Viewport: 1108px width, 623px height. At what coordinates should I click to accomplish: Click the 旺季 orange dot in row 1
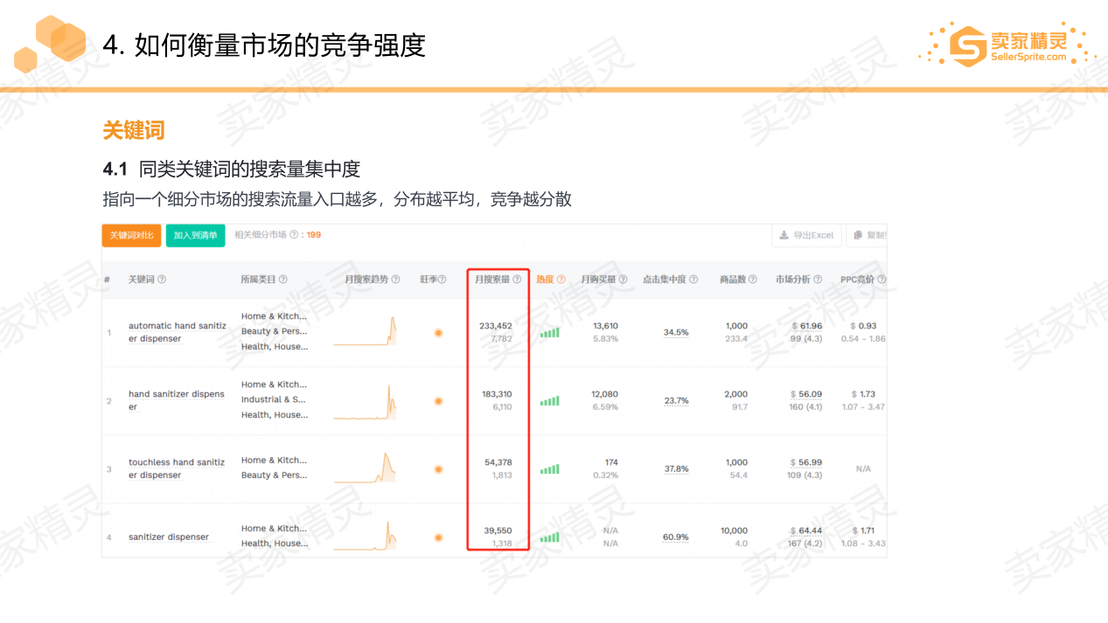(438, 332)
